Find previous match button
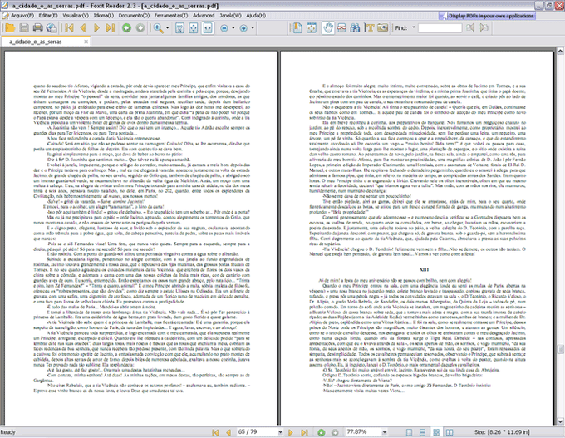 pos(470,27)
